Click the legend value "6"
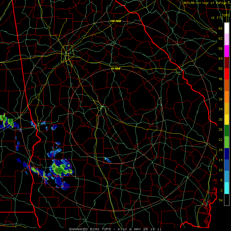This screenshot has height=231, width=231. coord(222,180)
